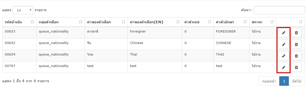Click the ก่อนหน้า previous page button
This screenshot has height=100, width=307.
269,81
